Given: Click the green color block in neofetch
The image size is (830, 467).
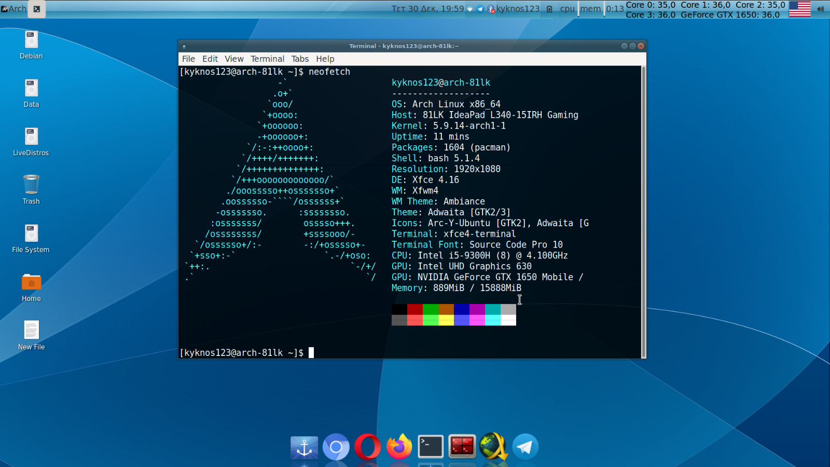Looking at the screenshot, I should tap(431, 309).
